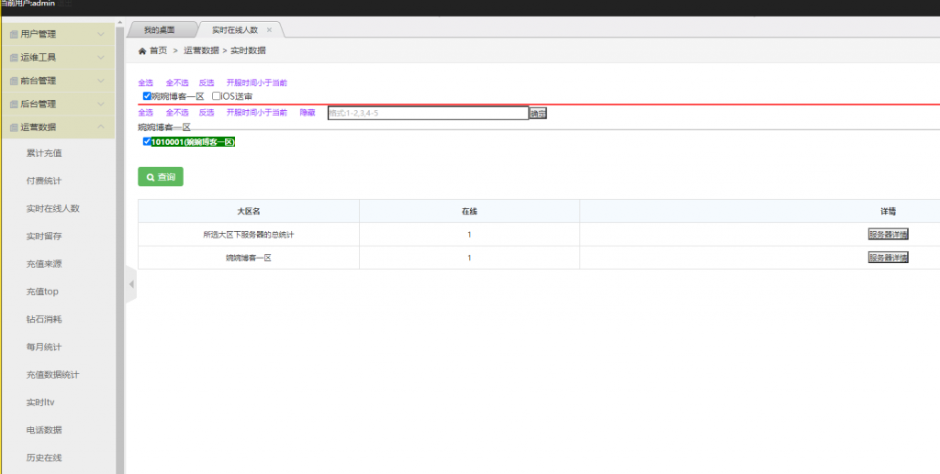Image resolution: width=940 pixels, height=474 pixels.
Task: Collapse sidebar using the left arrow handle
Action: [x=130, y=284]
